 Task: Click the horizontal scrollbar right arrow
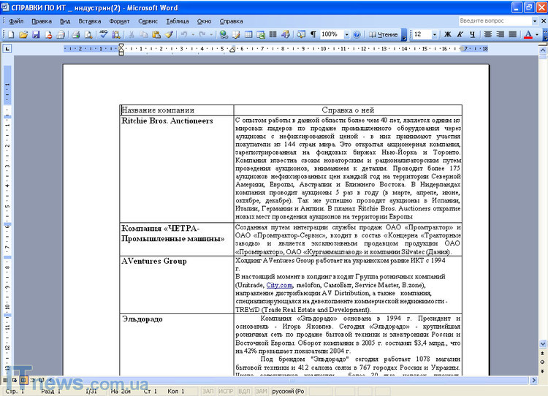pyautogui.click(x=533, y=380)
